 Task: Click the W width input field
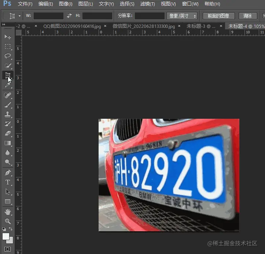click(x=48, y=16)
